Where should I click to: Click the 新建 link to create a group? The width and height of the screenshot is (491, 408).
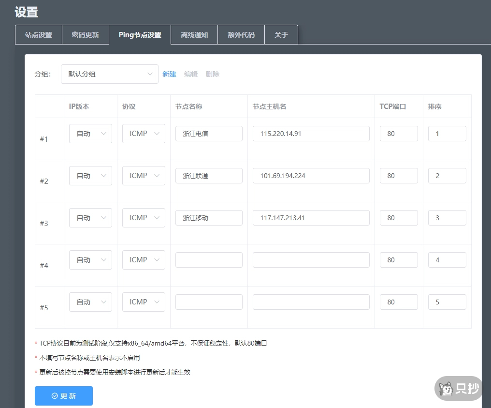tap(170, 74)
